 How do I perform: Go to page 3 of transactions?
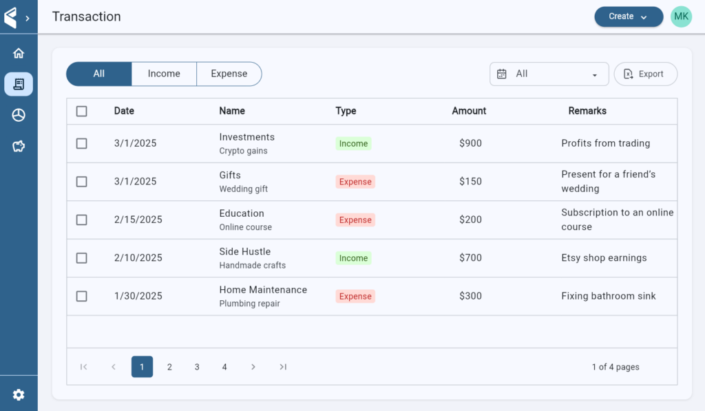[197, 367]
